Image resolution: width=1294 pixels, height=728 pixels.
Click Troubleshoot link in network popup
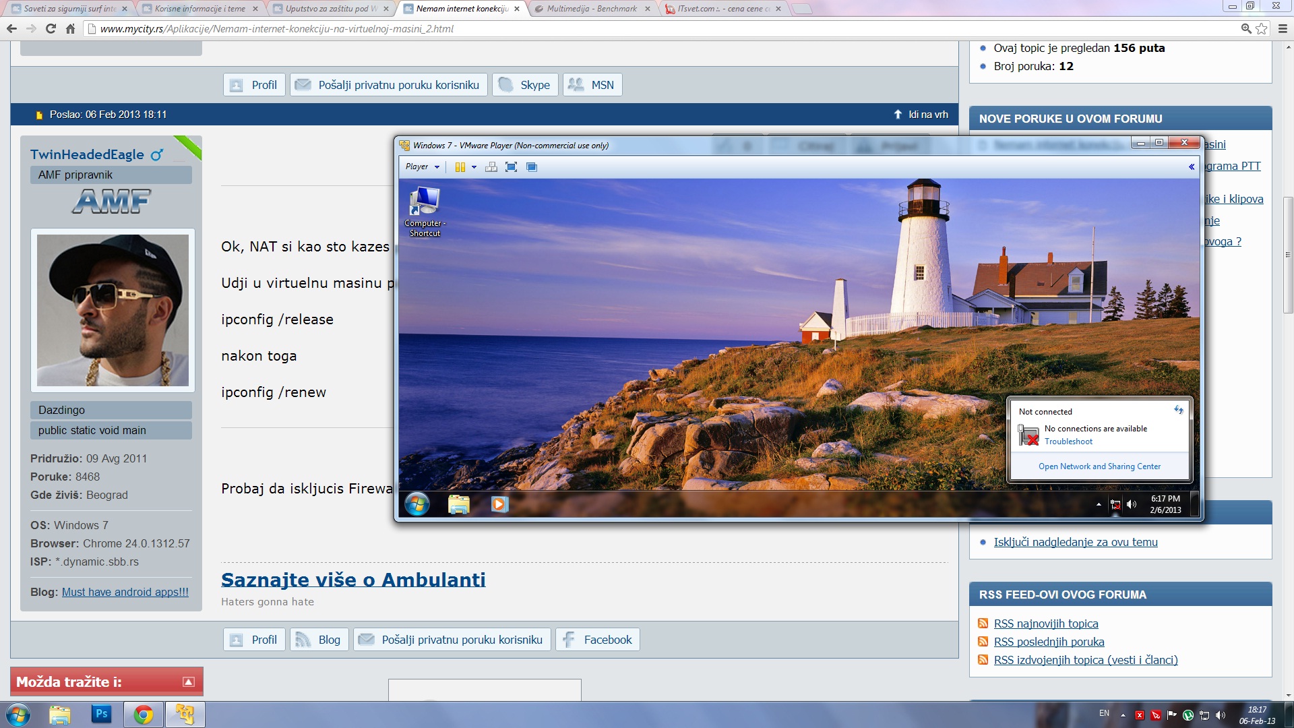pos(1068,442)
